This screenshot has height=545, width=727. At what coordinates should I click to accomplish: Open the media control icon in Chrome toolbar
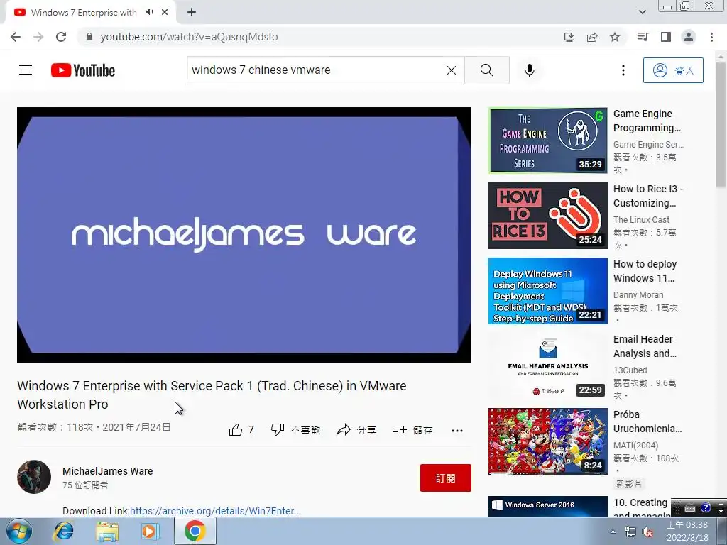click(x=643, y=37)
